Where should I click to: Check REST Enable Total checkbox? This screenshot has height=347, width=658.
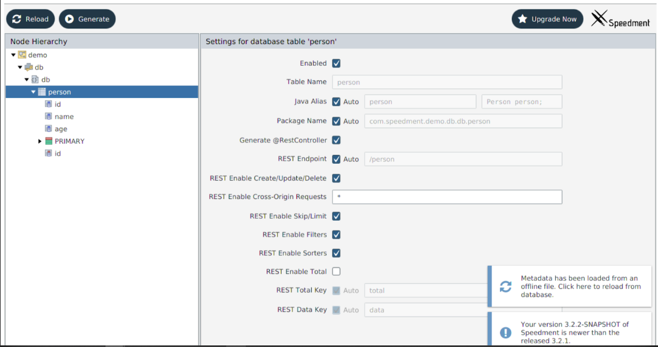[x=337, y=271]
